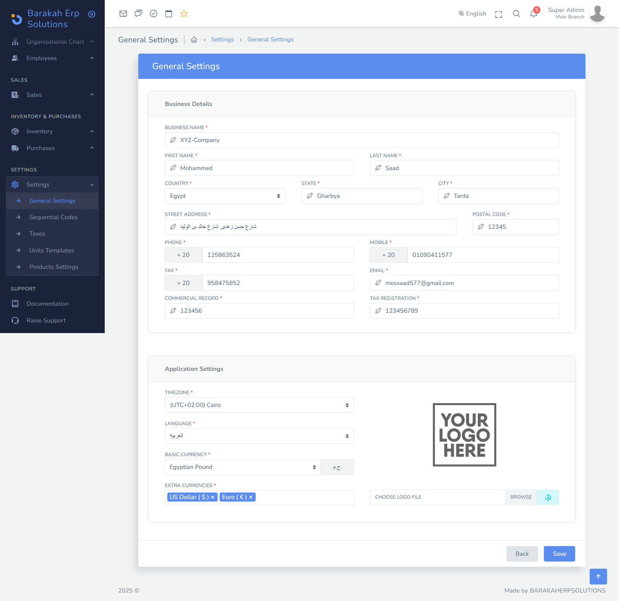The width and height of the screenshot is (619, 601).
Task: Open the Basic Currency dropdown
Action: (243, 467)
